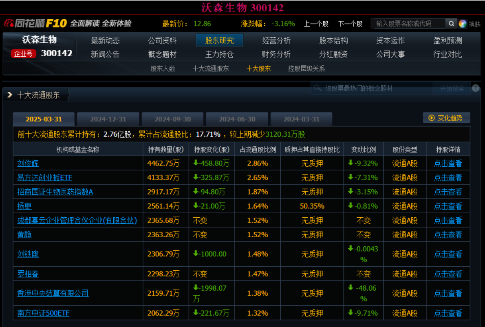485x327 pixels.
Task: Click 点击查看 in 杨更 row
Action: [448, 206]
